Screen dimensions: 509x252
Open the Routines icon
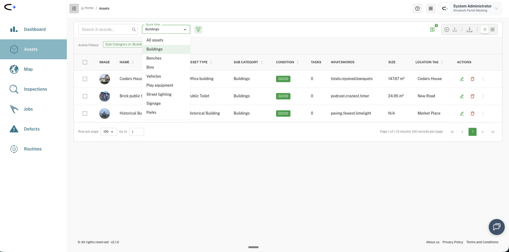[14, 149]
